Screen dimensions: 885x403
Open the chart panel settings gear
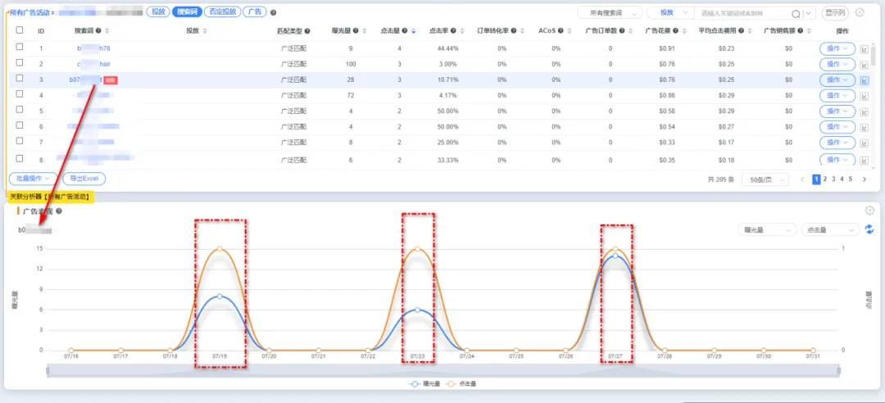869,211
